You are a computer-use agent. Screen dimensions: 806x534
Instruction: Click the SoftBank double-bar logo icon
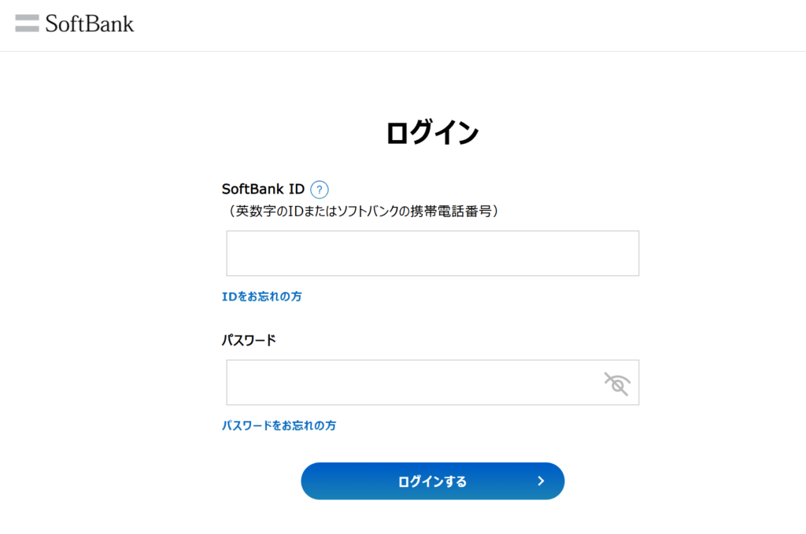click(27, 24)
